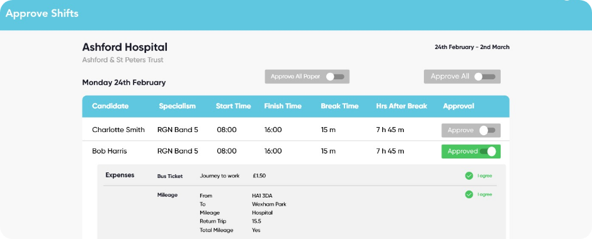Click the I agree label for Mileage
The image size is (592, 239).
coord(485,194)
